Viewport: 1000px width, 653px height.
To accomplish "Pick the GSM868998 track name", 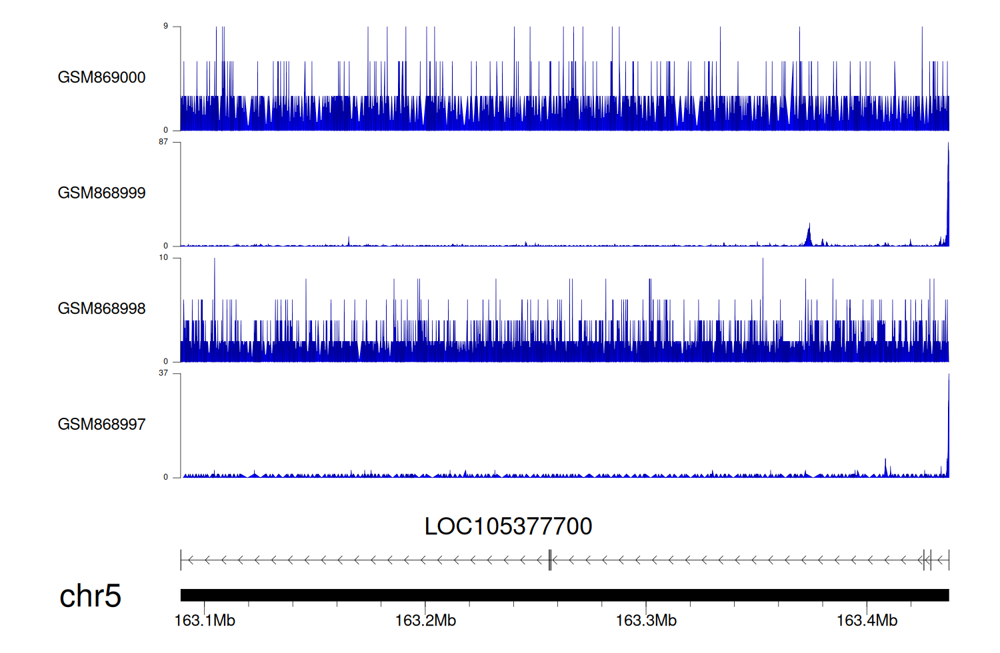I will coord(101,309).
